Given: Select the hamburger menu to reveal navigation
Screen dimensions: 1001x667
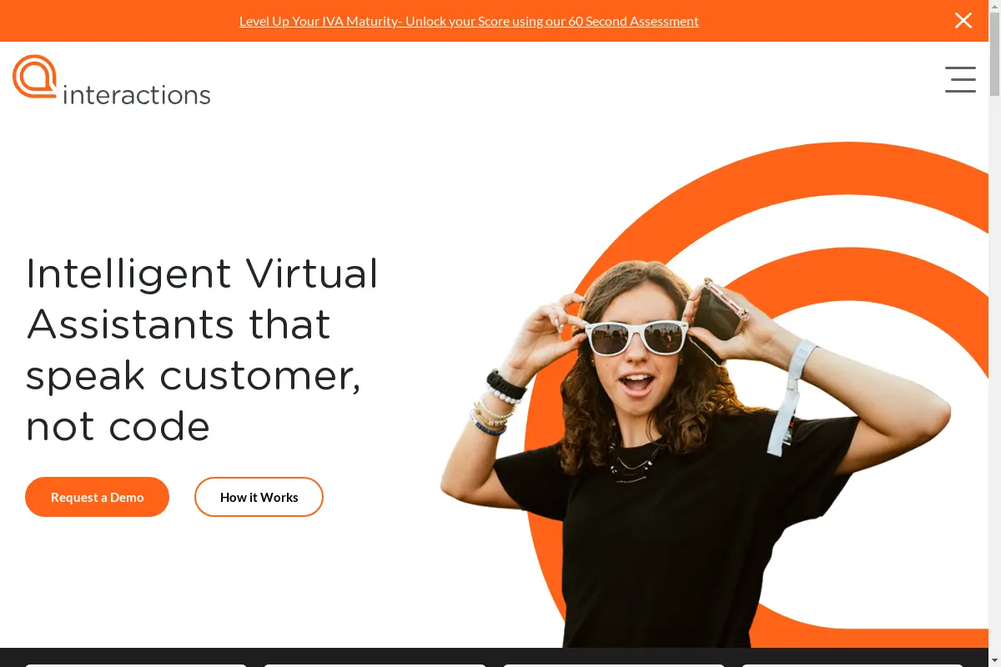Looking at the screenshot, I should (960, 79).
